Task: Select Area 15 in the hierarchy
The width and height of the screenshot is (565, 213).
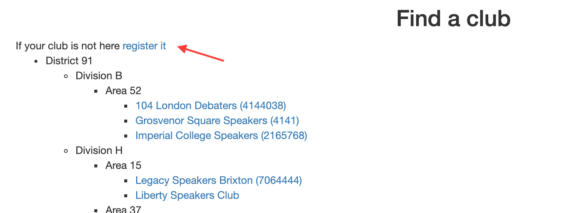Action: click(x=123, y=165)
